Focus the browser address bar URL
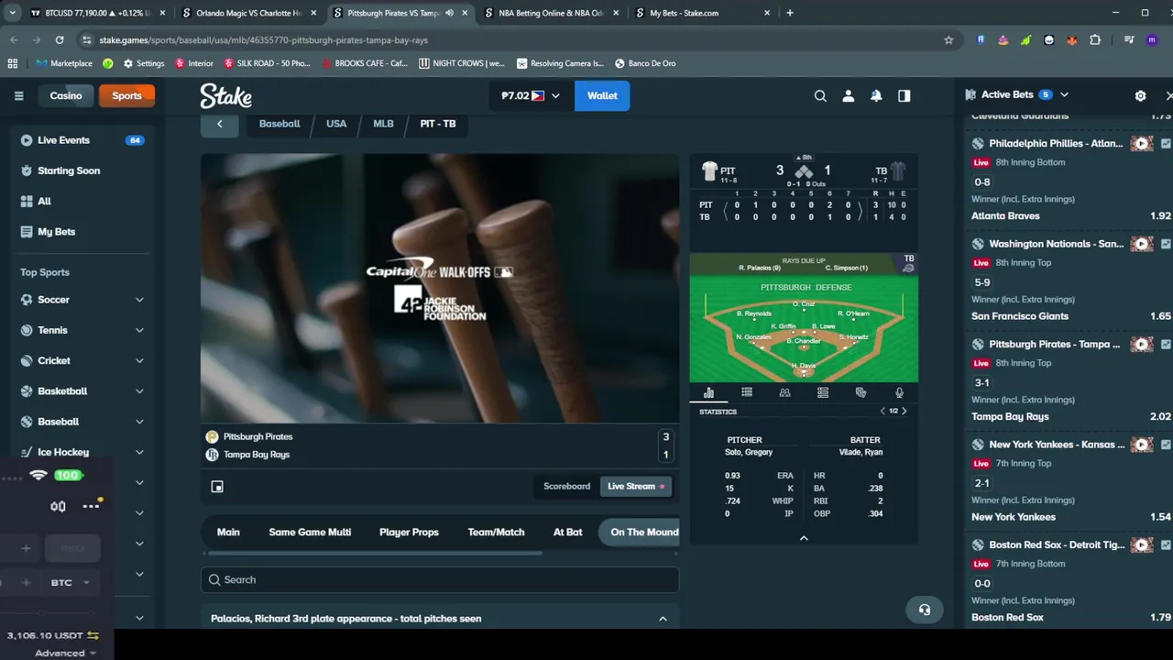 tap(264, 40)
